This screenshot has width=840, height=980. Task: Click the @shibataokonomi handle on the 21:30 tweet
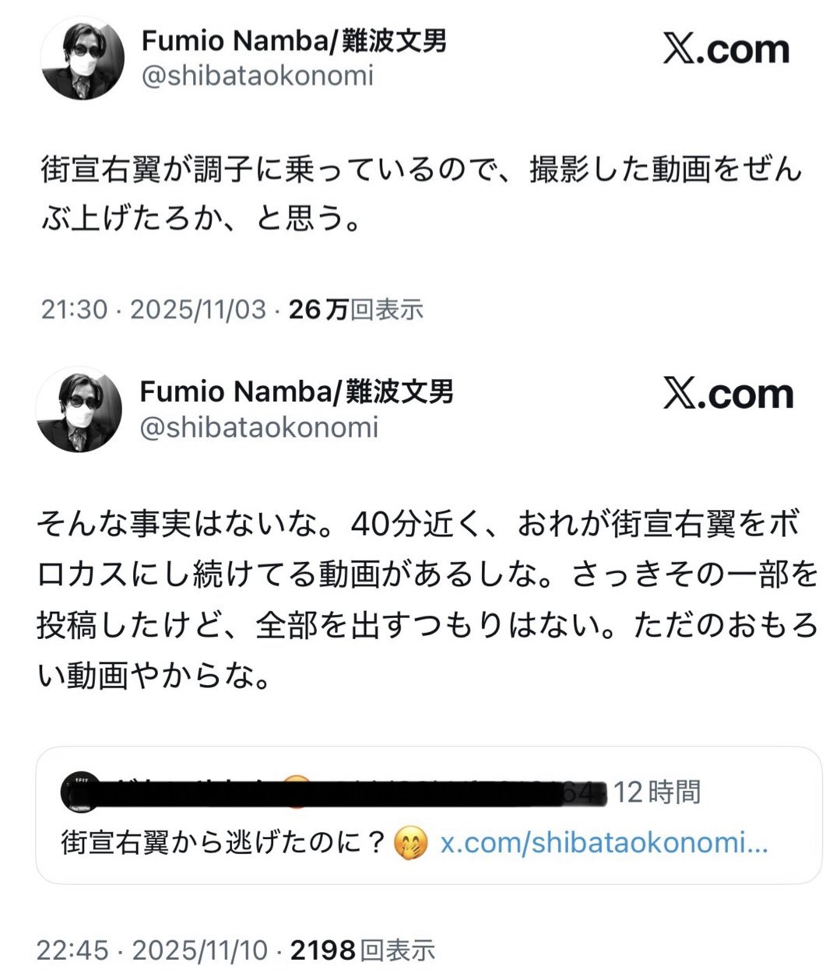pos(258,76)
